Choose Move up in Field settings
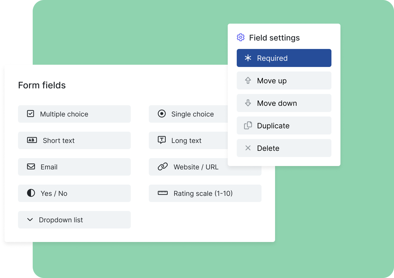The width and height of the screenshot is (394, 278). [x=284, y=80]
